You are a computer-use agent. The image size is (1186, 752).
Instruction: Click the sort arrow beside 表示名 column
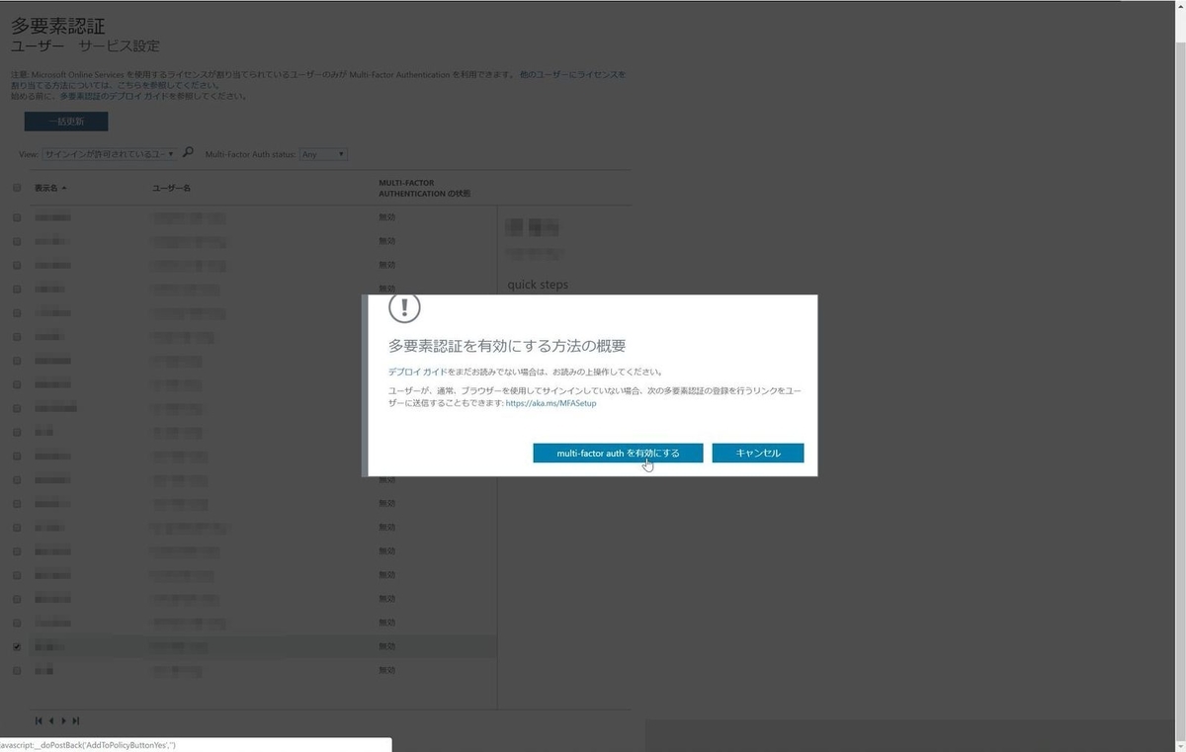pyautogui.click(x=65, y=187)
